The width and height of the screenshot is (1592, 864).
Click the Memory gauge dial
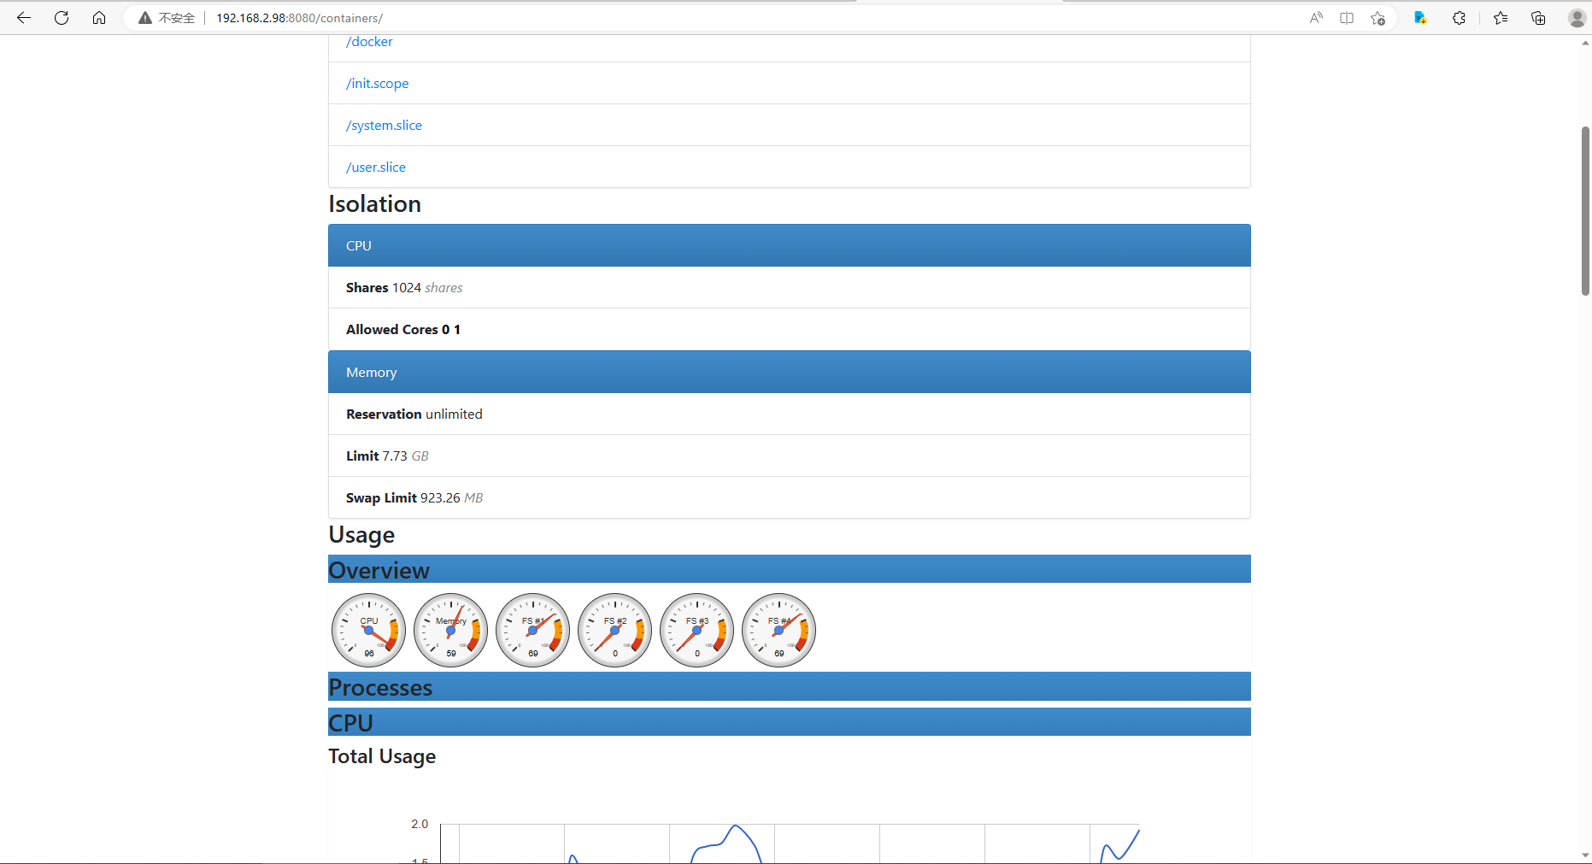click(x=451, y=630)
